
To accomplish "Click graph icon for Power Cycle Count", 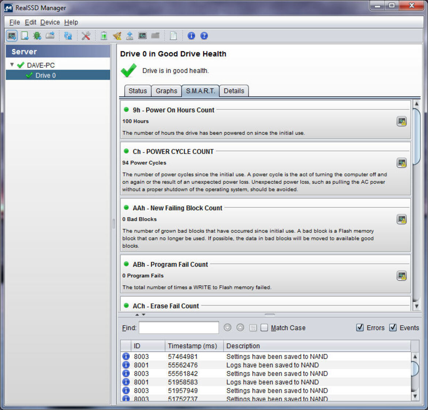I will coord(402,163).
